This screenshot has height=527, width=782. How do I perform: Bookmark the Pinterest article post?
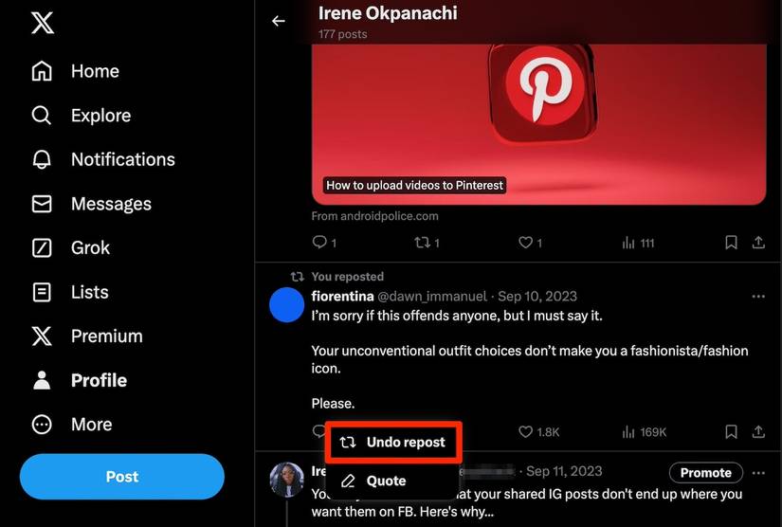[x=731, y=243]
